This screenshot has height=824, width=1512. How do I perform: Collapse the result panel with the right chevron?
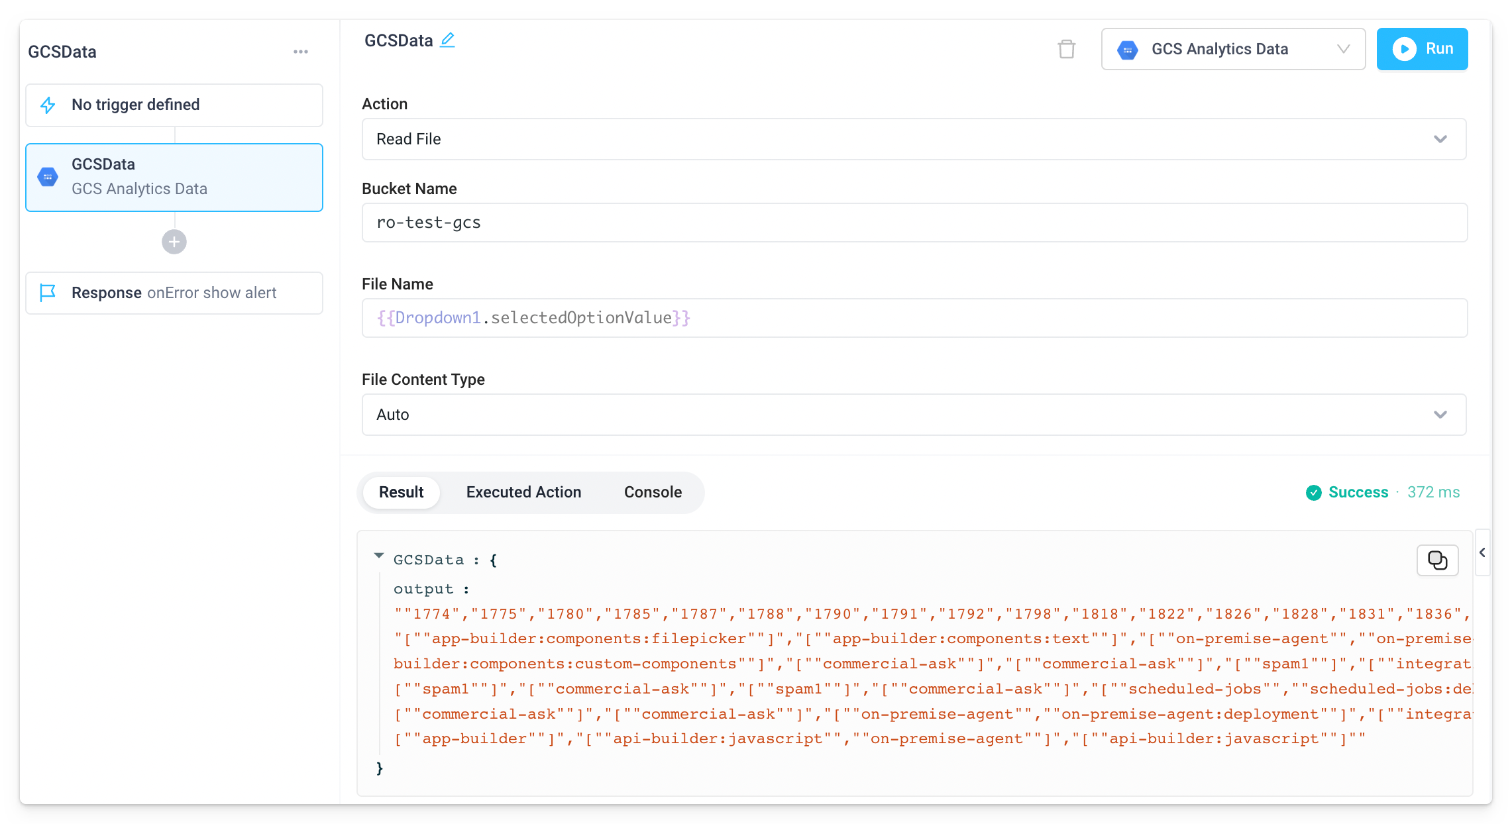click(1482, 552)
